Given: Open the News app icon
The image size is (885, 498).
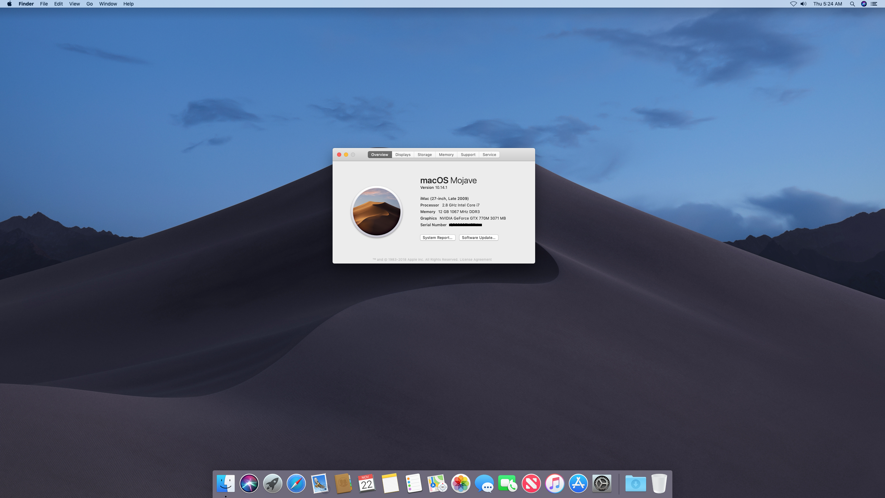Looking at the screenshot, I should pos(531,483).
